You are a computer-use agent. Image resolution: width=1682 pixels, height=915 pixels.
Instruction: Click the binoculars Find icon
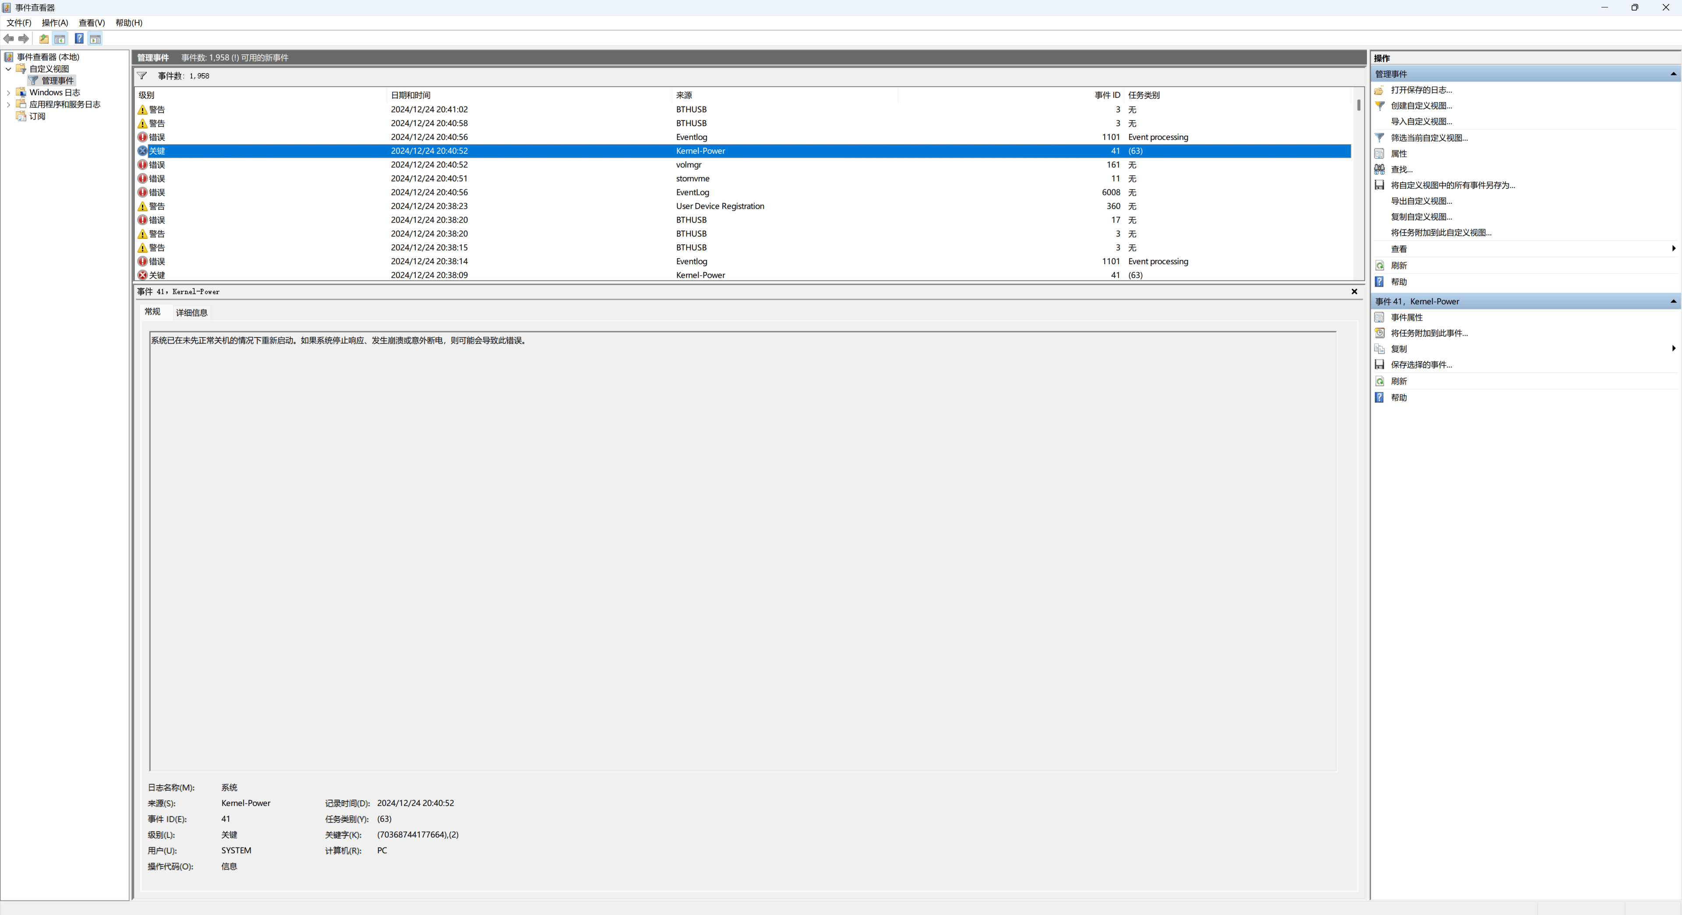pos(1379,169)
